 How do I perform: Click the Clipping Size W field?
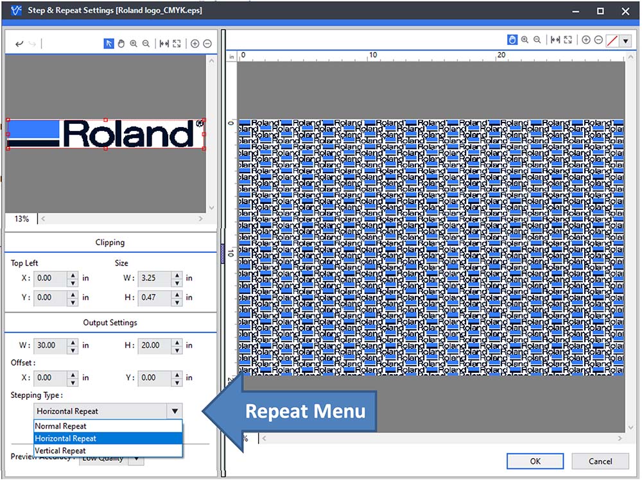point(154,279)
